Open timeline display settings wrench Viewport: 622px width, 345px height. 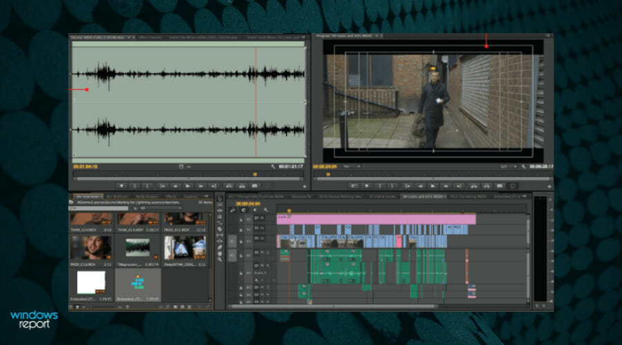[266, 210]
